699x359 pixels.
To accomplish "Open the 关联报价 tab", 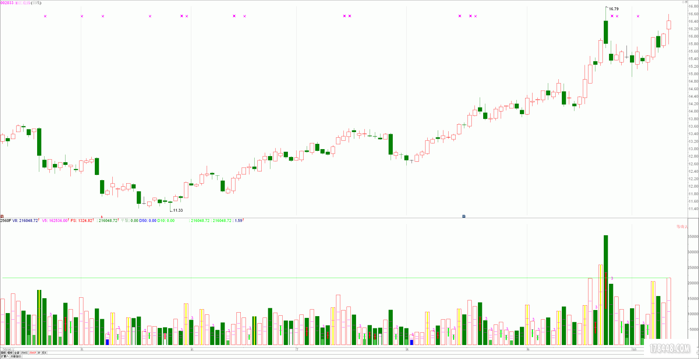I will [16, 356].
